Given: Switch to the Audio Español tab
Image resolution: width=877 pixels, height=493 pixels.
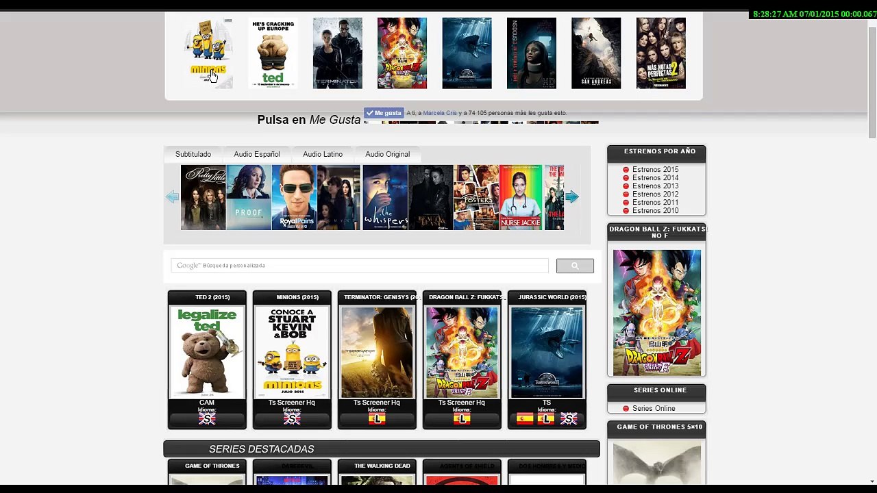Looking at the screenshot, I should 257,154.
